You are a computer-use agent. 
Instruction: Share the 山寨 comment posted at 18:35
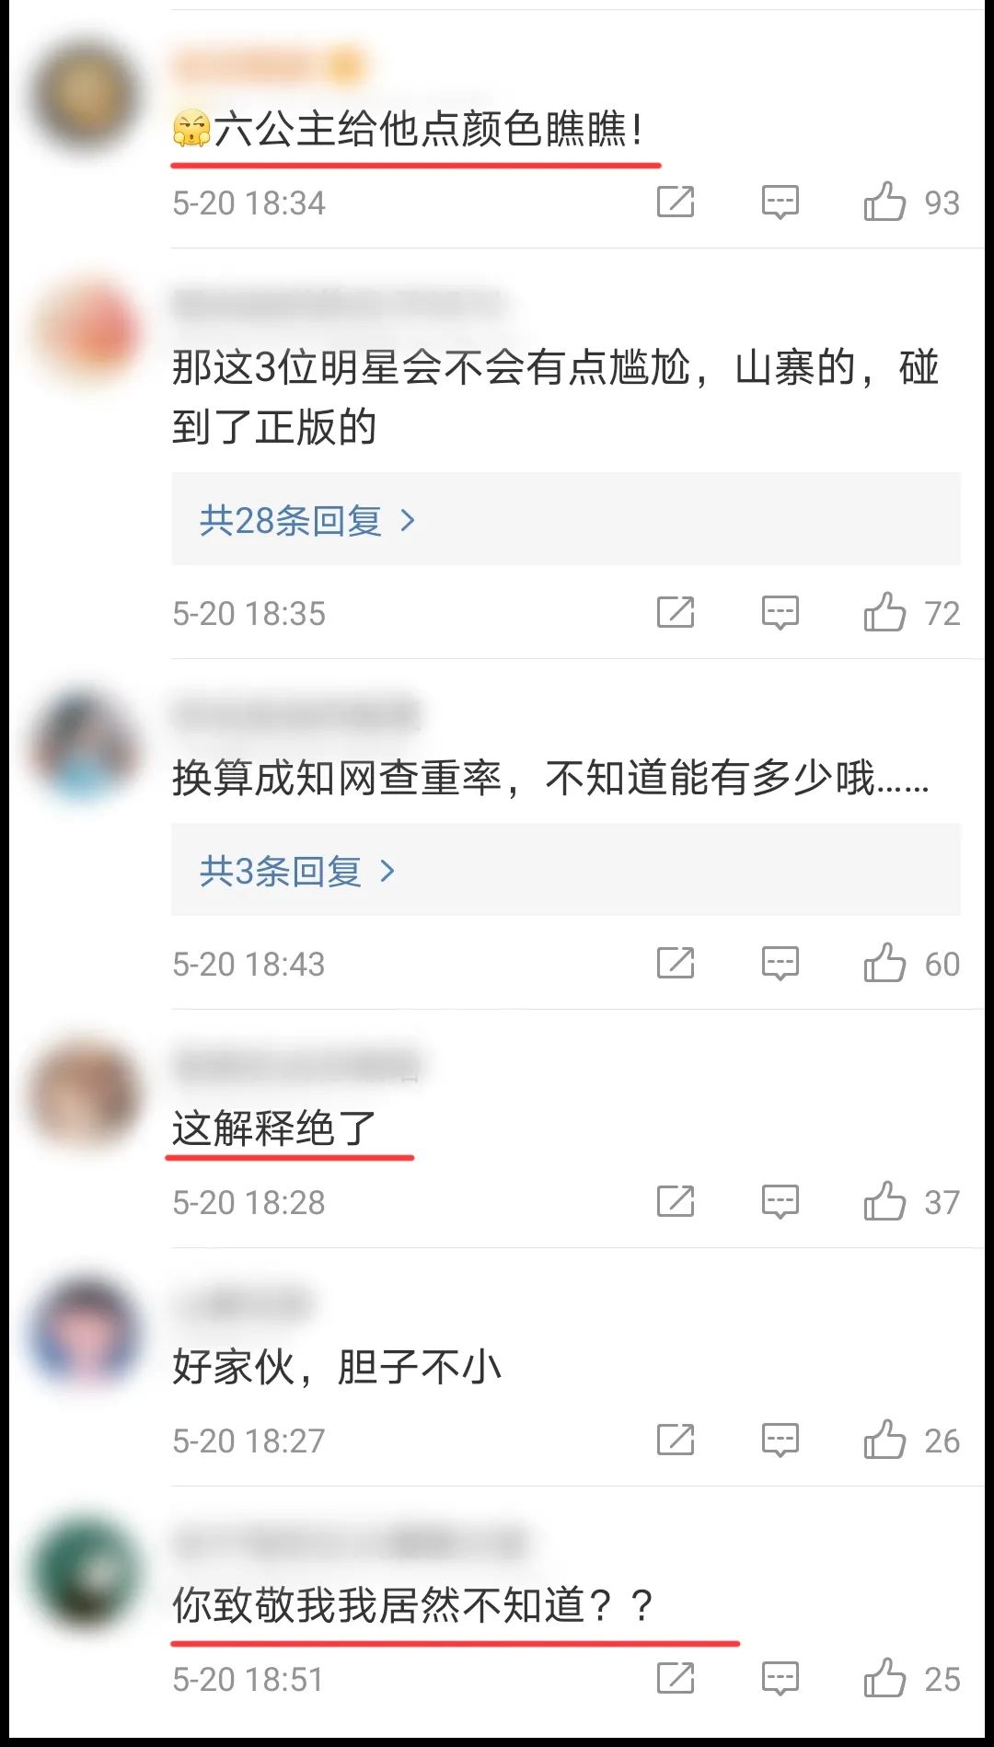point(676,612)
